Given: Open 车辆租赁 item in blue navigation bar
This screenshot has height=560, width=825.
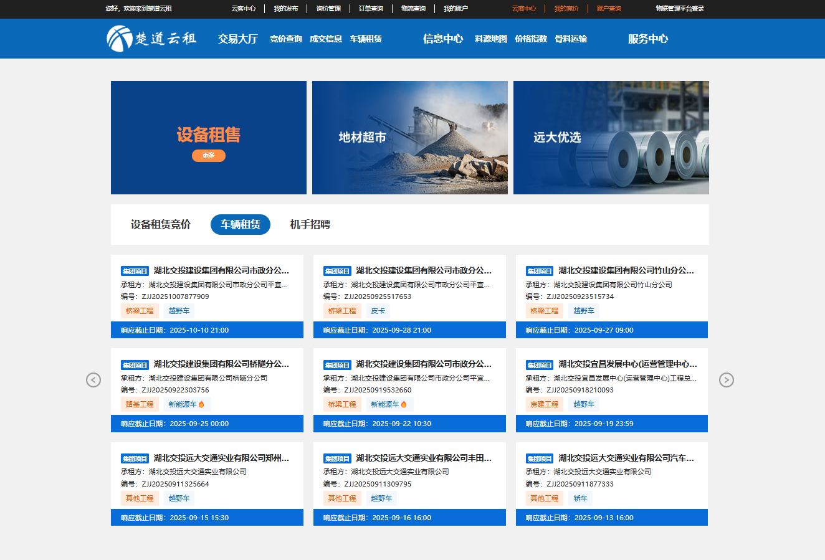Looking at the screenshot, I should coord(366,39).
